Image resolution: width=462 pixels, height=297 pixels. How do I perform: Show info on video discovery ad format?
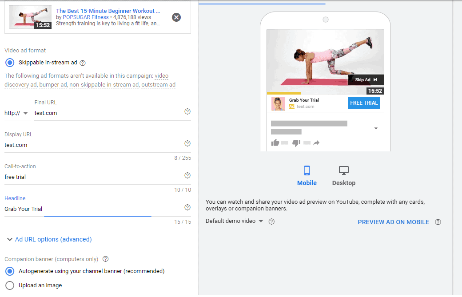point(161,75)
